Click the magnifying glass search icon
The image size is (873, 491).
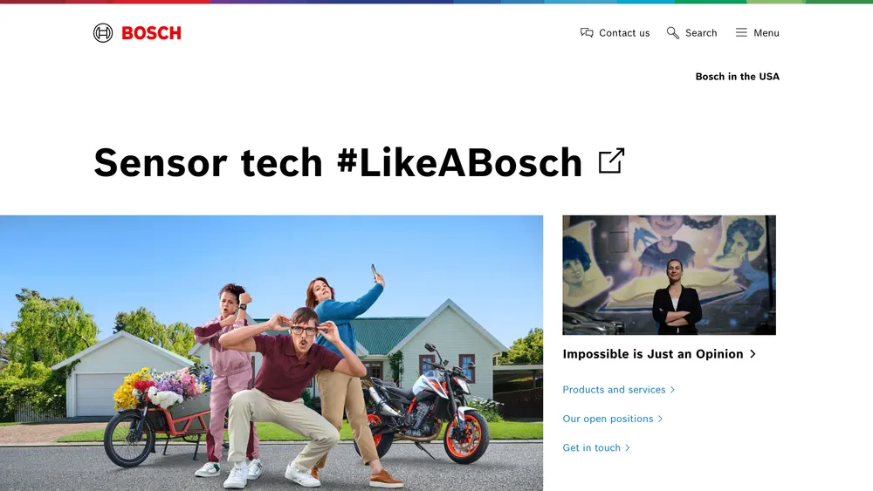tap(672, 33)
